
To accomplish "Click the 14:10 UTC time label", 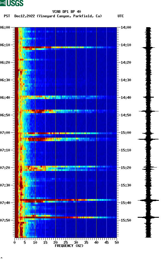I will tap(126, 45).
